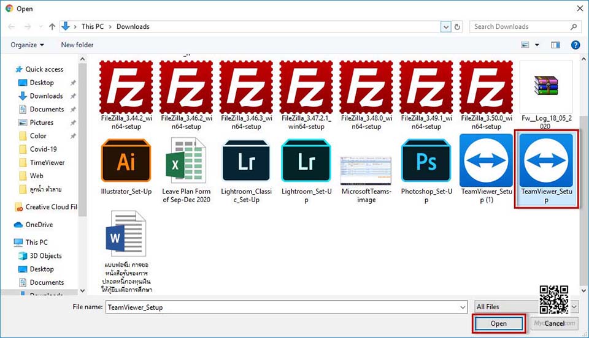Select the FileZilla_3.47.2.1_win64-setup file icon
589x338 pixels.
click(x=306, y=87)
